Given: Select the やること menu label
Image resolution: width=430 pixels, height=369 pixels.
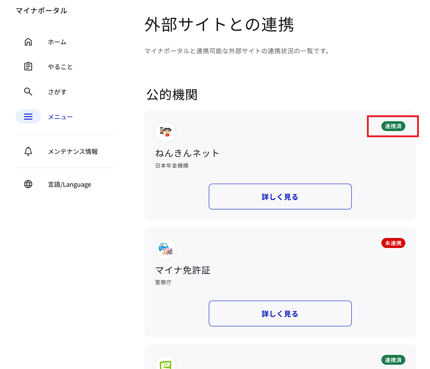Looking at the screenshot, I should click(60, 67).
